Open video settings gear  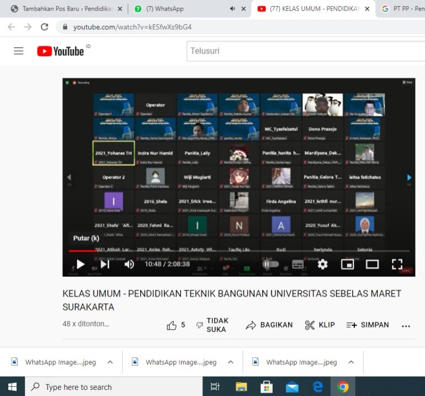click(x=322, y=264)
